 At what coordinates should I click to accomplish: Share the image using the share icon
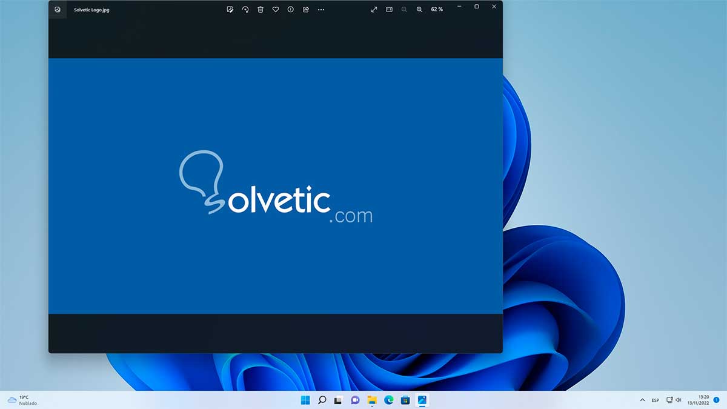306,10
